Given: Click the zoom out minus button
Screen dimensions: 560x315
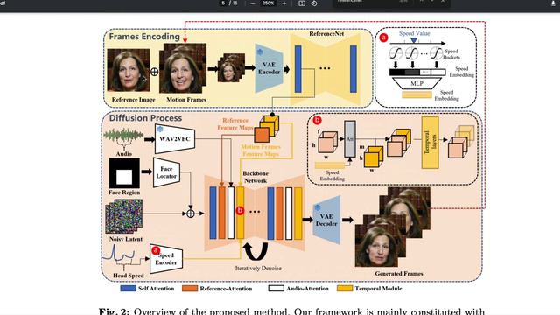Looking at the screenshot, I should click(253, 3).
